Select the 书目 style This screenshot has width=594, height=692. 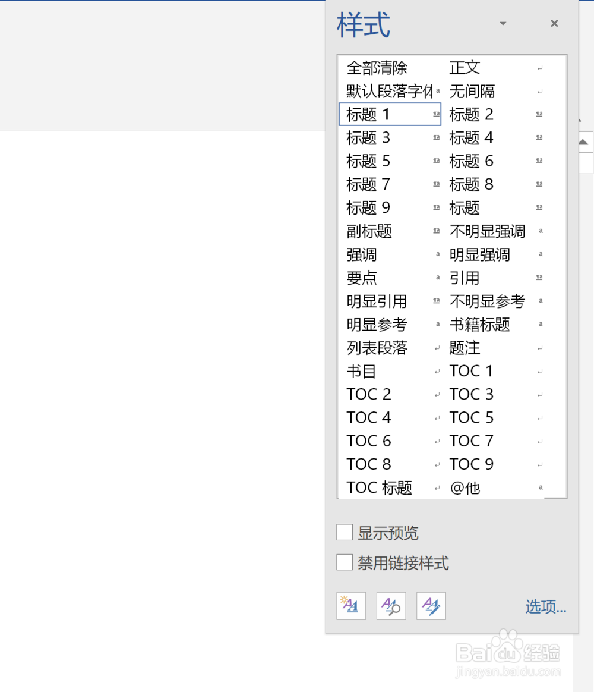click(360, 370)
